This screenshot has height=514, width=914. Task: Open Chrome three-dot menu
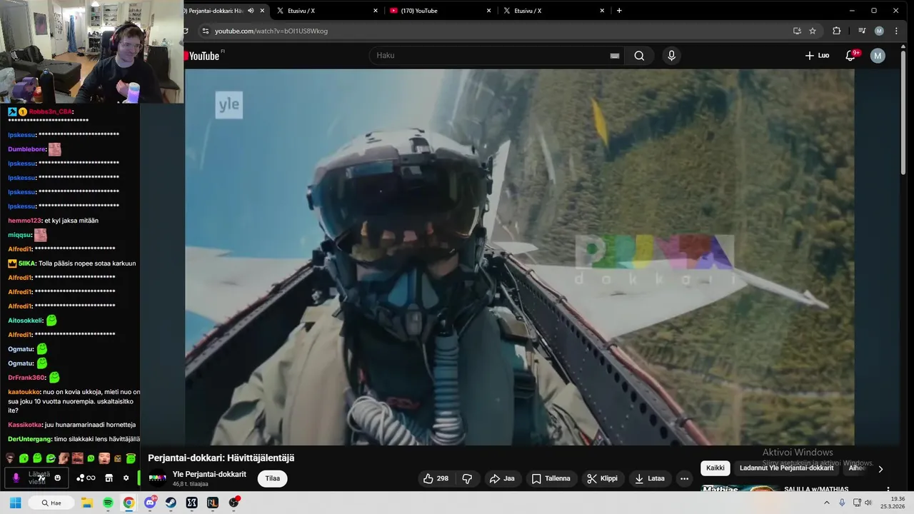pos(896,31)
